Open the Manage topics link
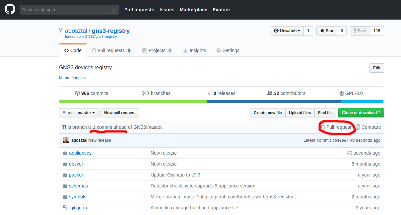 (x=72, y=78)
